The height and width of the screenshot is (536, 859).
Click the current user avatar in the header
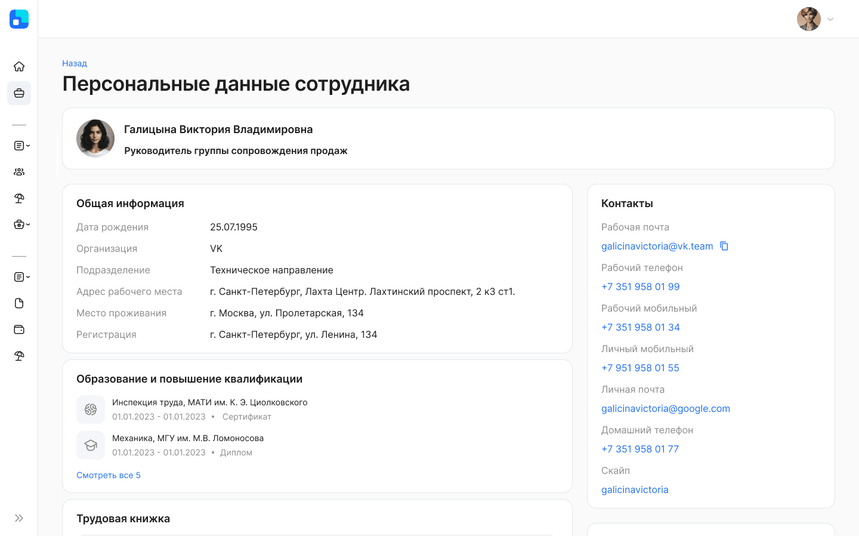pyautogui.click(x=809, y=19)
